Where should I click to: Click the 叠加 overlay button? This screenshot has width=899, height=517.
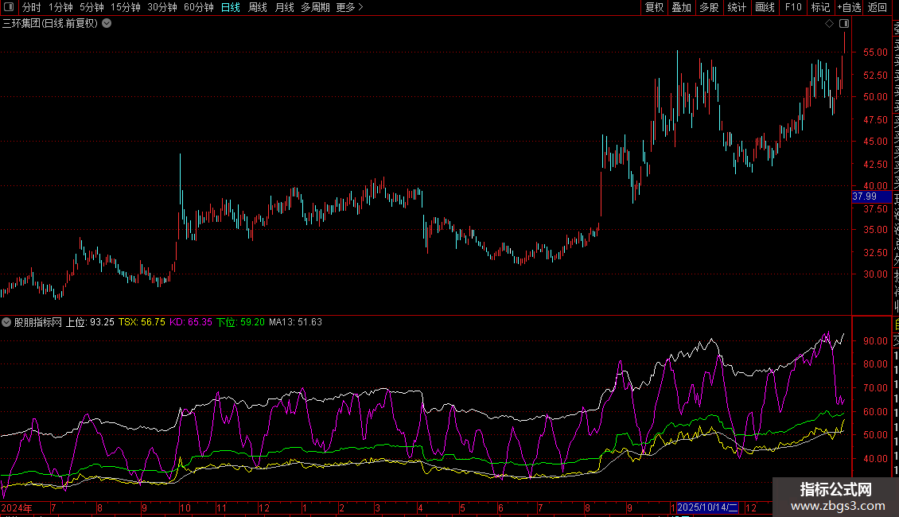[682, 7]
